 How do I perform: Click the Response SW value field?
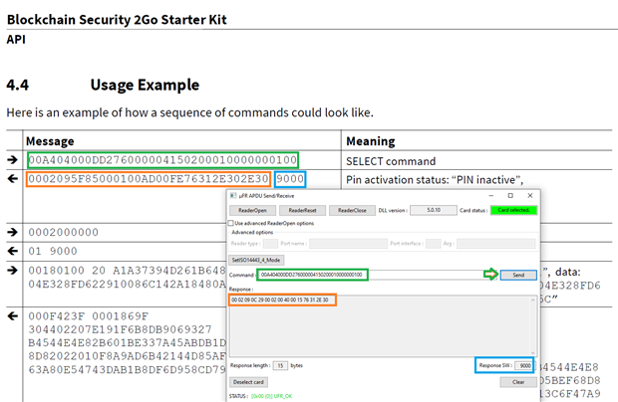(x=523, y=365)
